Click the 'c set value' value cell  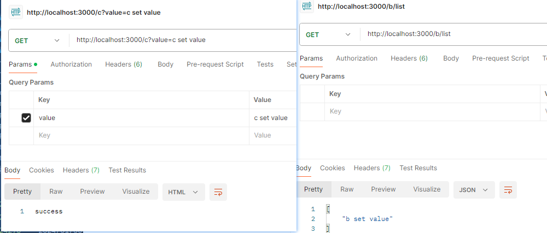coord(273,118)
